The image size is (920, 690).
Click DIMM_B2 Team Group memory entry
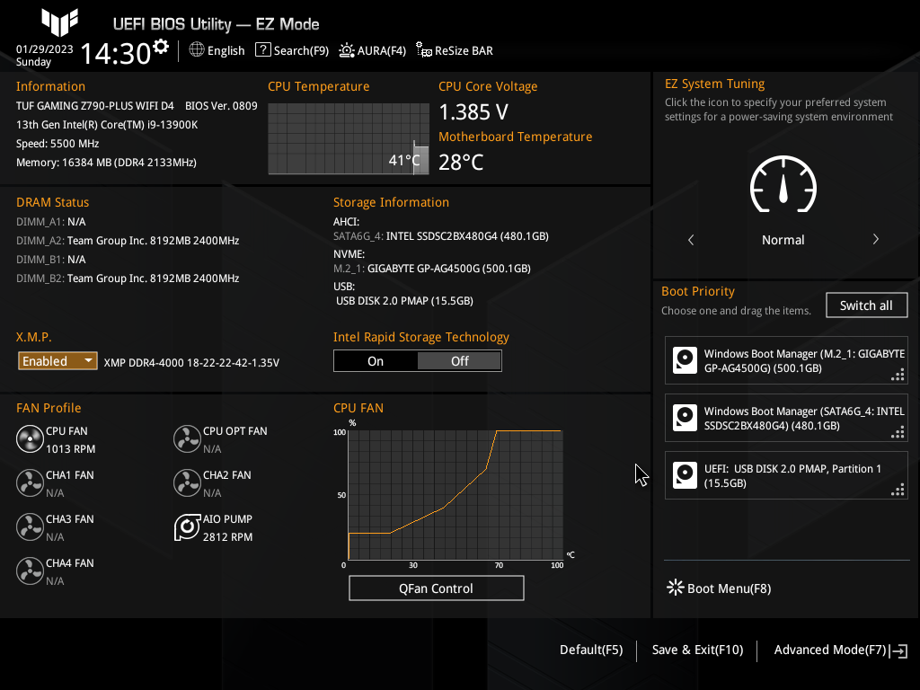(x=128, y=279)
